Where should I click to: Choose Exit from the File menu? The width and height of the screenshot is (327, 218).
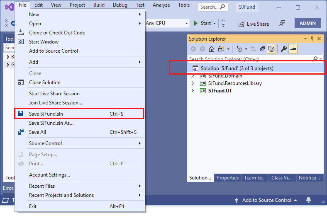click(x=80, y=206)
